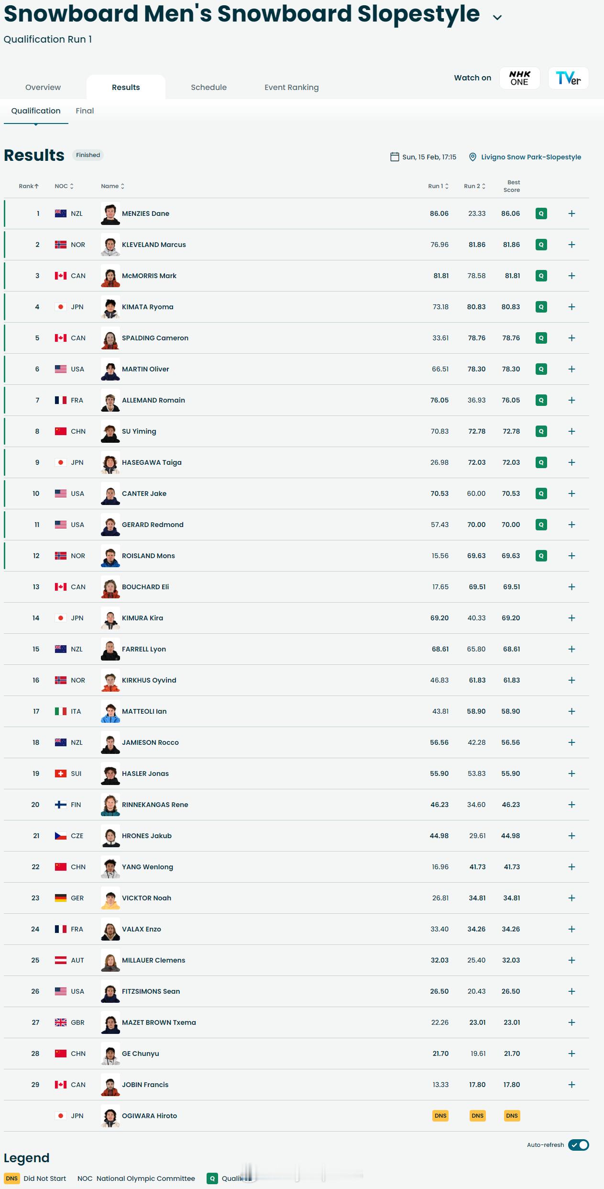Expand the event title dropdown chevron
The image size is (604, 1189).
pos(497,17)
